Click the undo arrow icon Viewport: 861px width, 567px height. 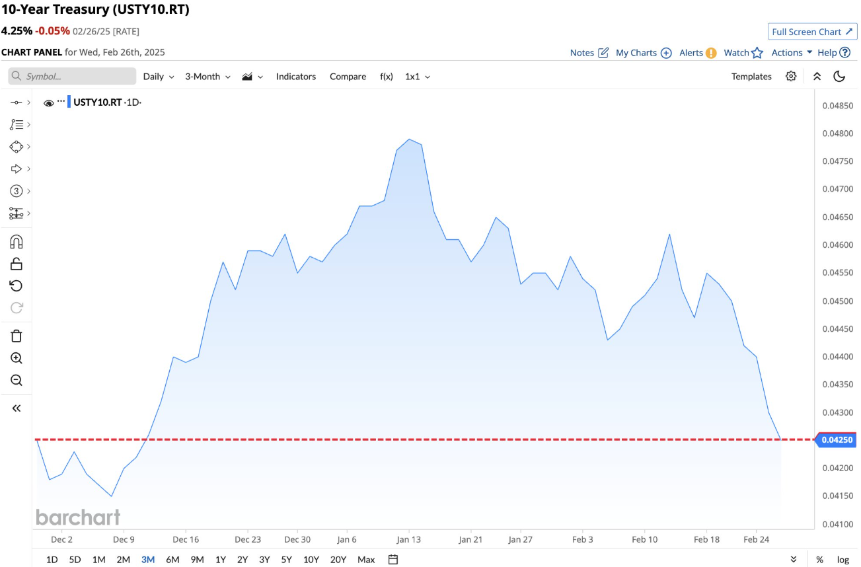pyautogui.click(x=17, y=285)
